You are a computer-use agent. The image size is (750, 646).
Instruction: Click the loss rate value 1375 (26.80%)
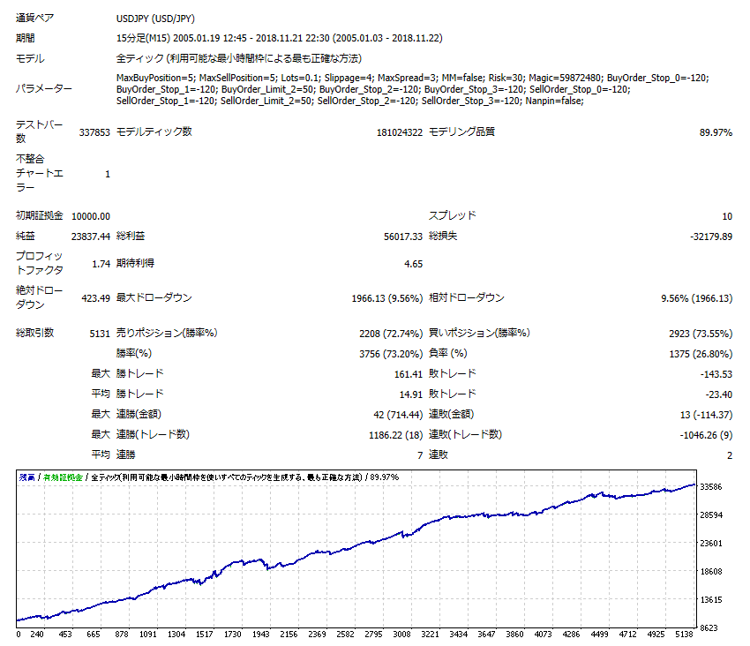701,354
